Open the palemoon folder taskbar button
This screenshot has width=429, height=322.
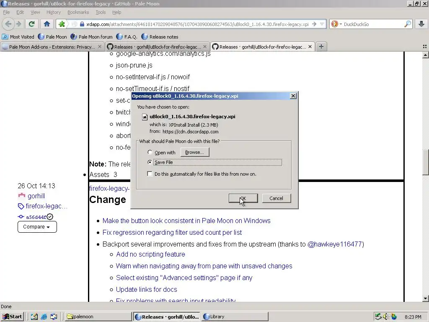[98, 317]
